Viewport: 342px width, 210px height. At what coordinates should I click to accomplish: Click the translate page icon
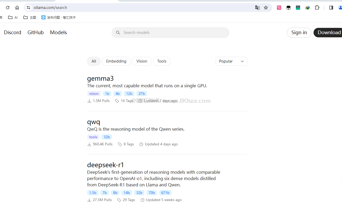(257, 8)
